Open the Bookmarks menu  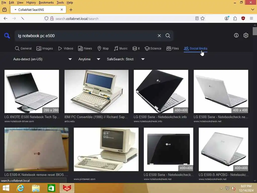click(46, 3)
